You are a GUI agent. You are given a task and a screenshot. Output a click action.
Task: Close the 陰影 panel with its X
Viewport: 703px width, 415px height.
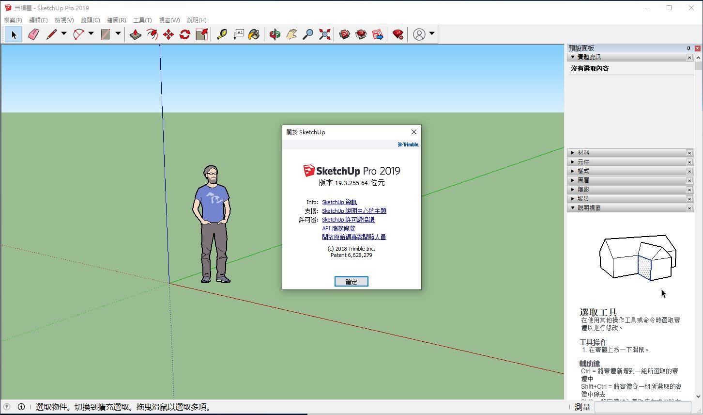point(689,190)
